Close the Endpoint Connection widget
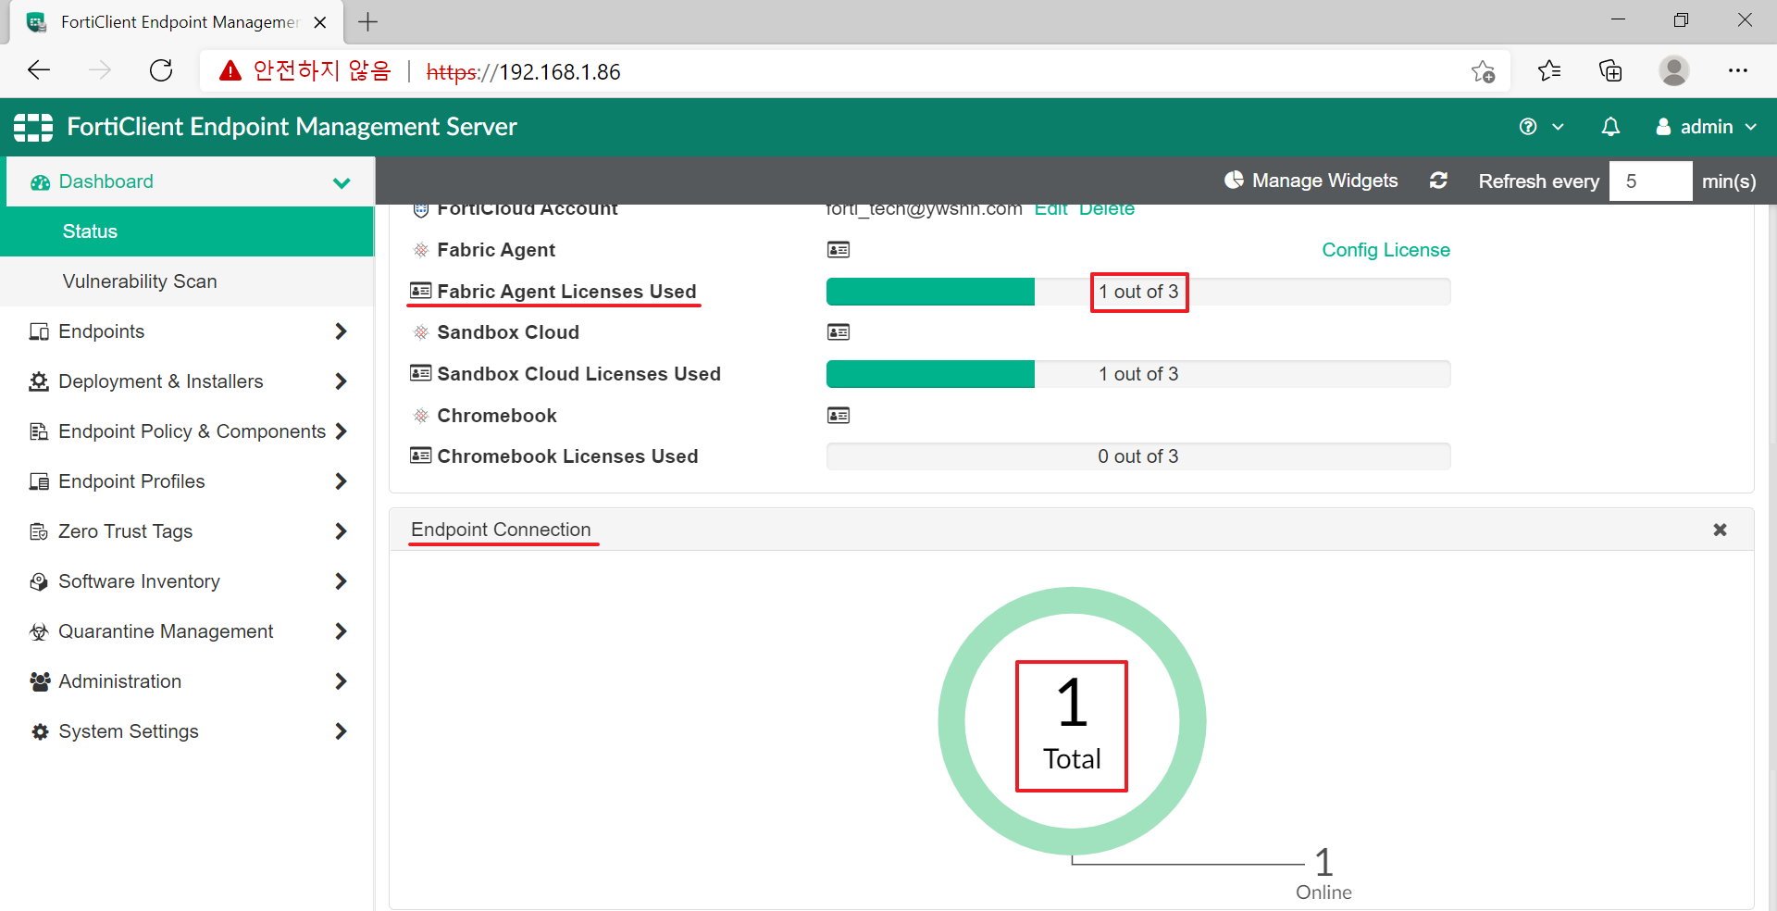 click(1720, 530)
